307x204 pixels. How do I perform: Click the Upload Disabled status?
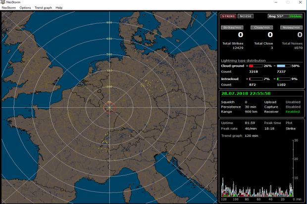click(x=293, y=102)
